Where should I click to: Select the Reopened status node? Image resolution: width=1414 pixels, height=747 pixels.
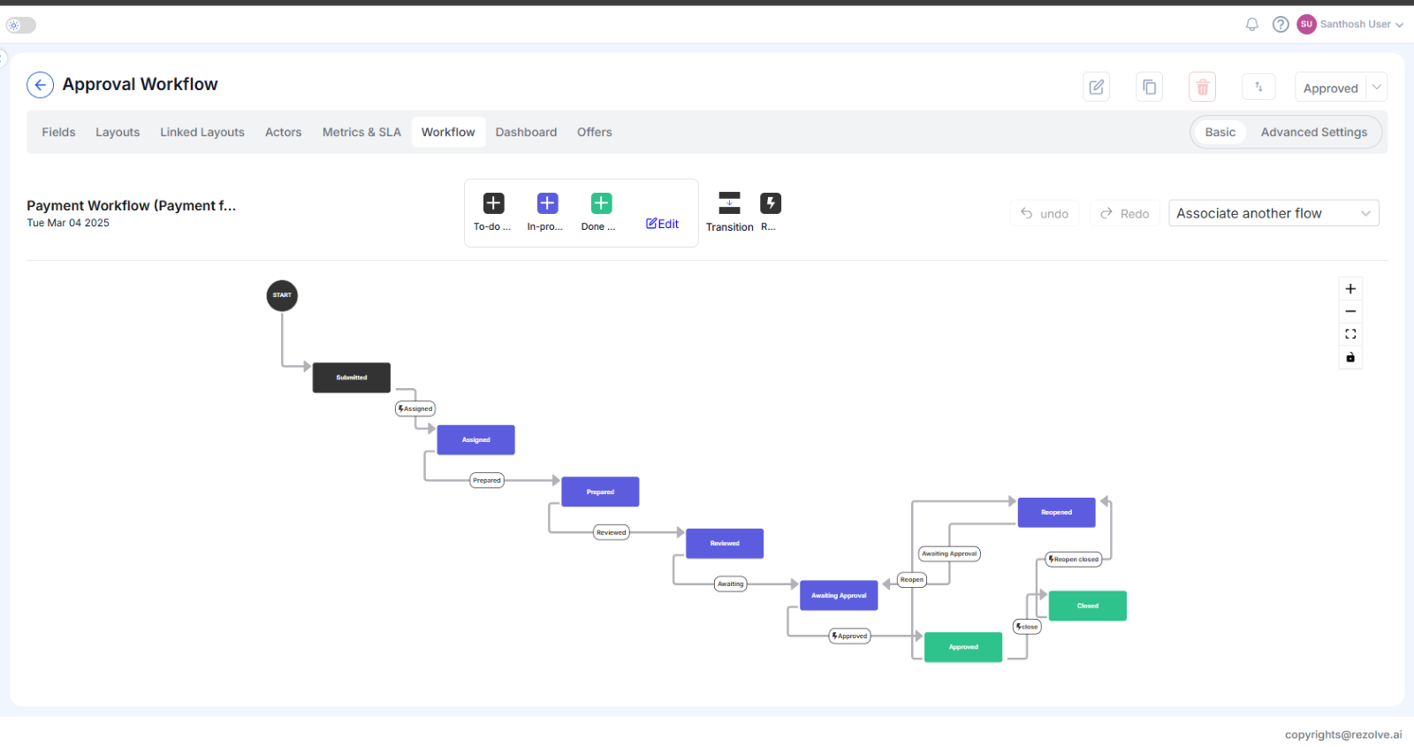pyautogui.click(x=1056, y=513)
